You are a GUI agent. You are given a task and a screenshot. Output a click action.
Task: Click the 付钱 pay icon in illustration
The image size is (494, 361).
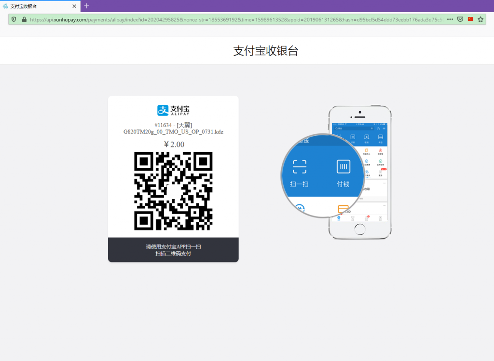pyautogui.click(x=343, y=167)
